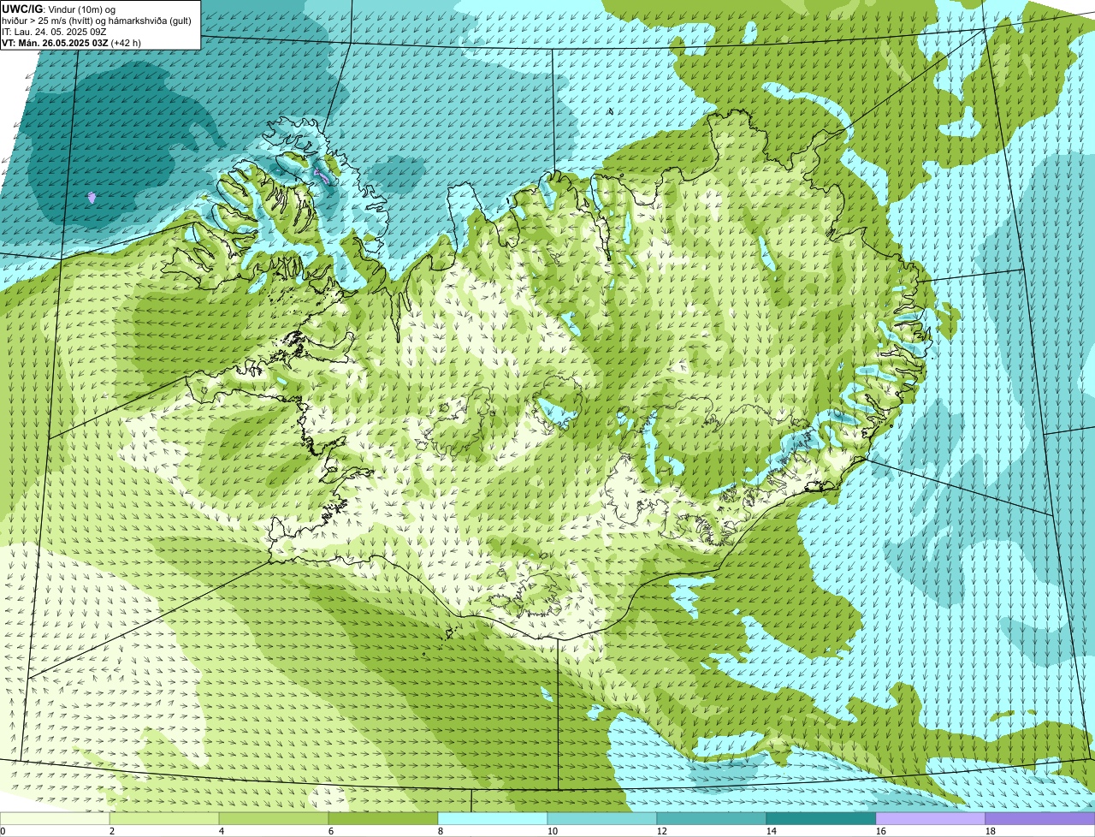This screenshot has height=837, width=1095.
Task: Click the '10' label on the color scale
Action: coord(553,831)
